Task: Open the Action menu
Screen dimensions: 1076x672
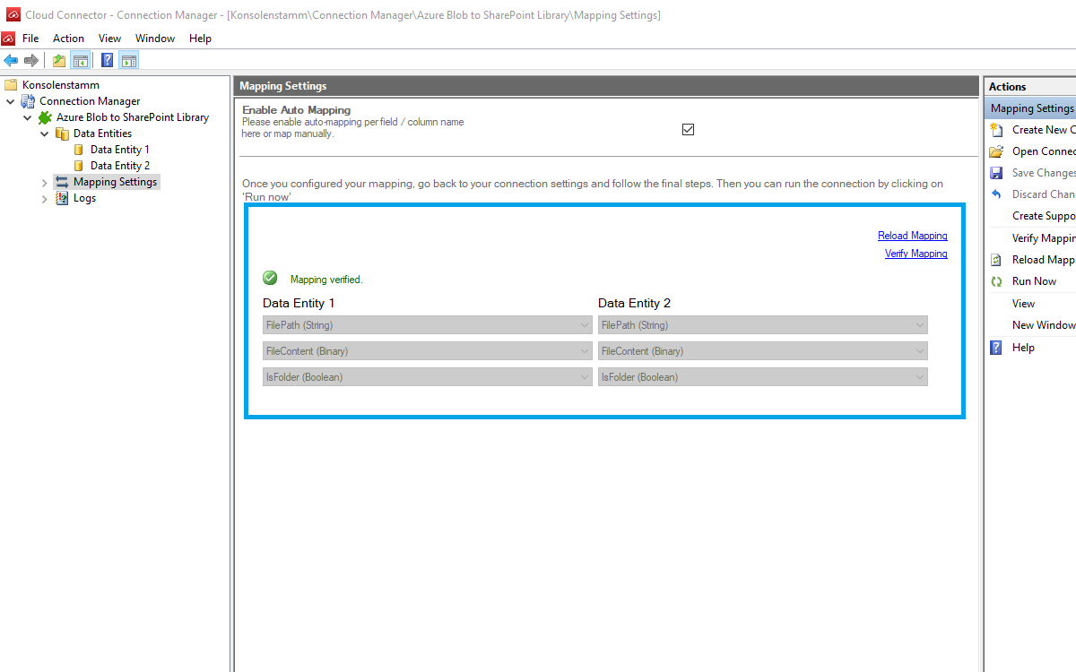Action: tap(68, 39)
